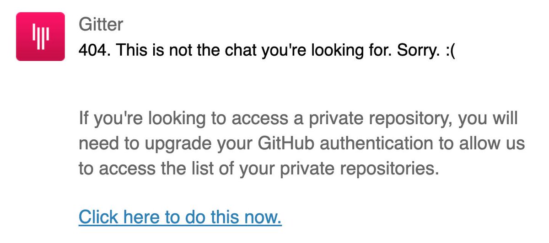Click the "Gitter" sender name
The height and width of the screenshot is (243, 549).
coord(101,24)
